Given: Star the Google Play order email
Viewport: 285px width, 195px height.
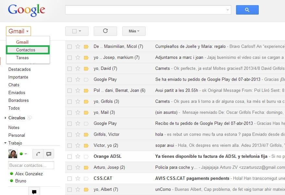Looking at the screenshot, I should point(78,80).
